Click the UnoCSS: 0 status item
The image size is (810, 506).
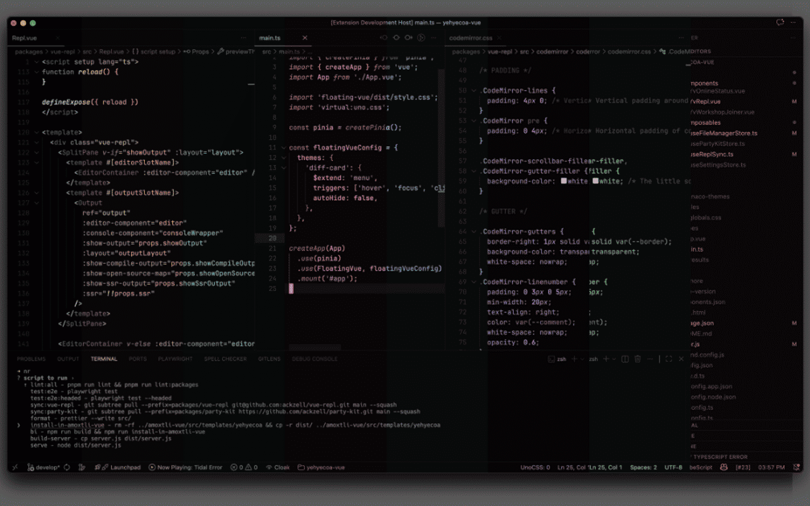tap(535, 467)
